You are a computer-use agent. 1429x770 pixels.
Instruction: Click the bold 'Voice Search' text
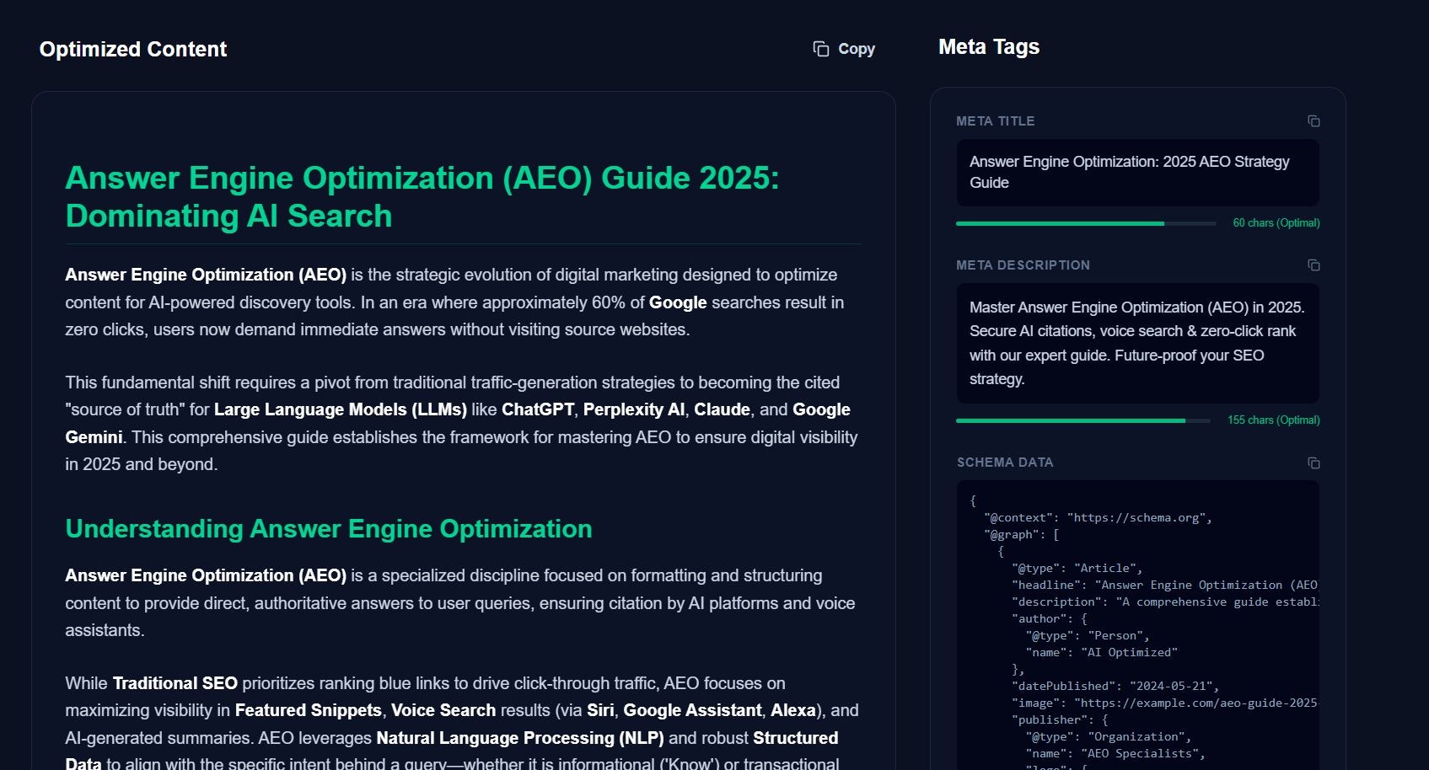443,710
